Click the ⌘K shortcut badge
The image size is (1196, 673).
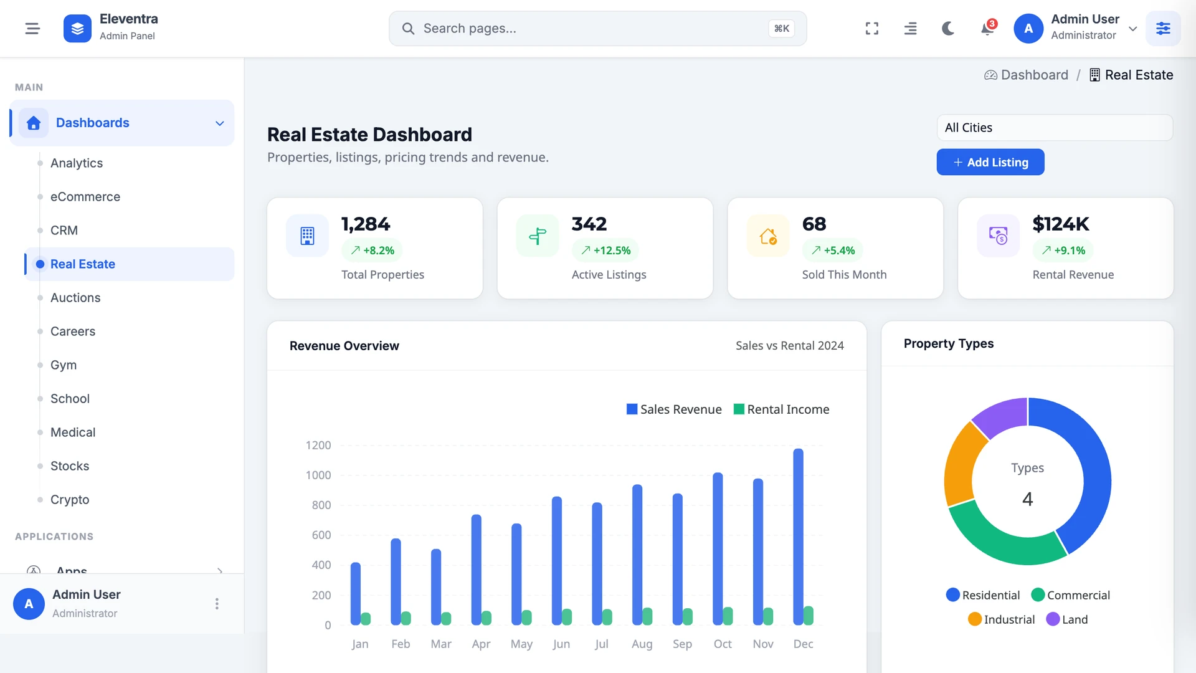pos(781,29)
